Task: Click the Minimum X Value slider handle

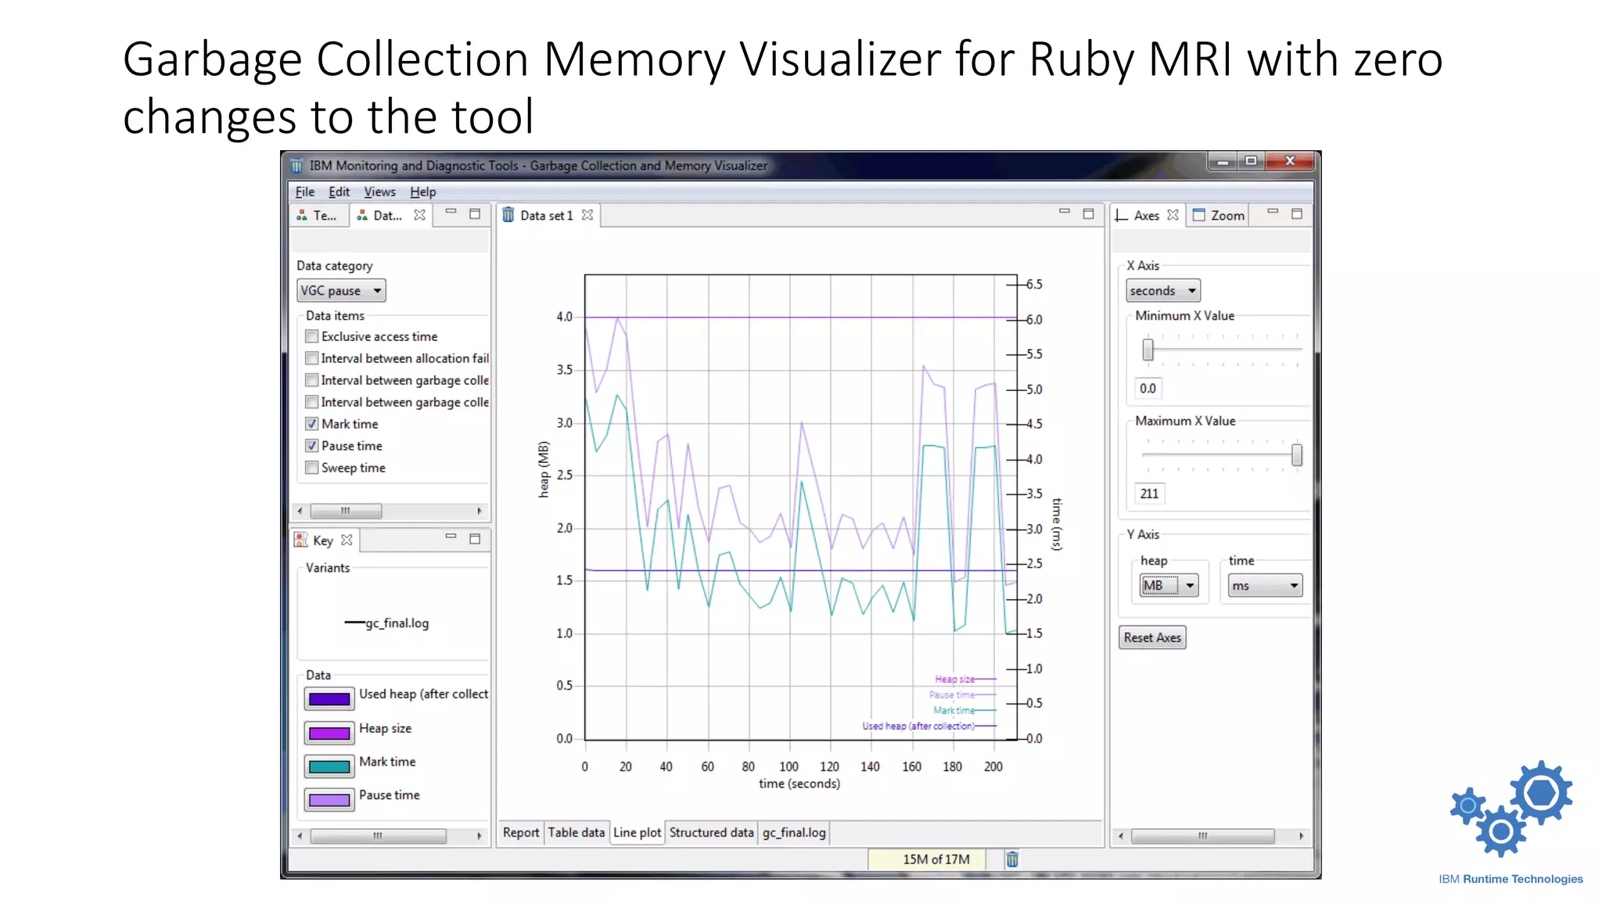Action: click(1148, 350)
